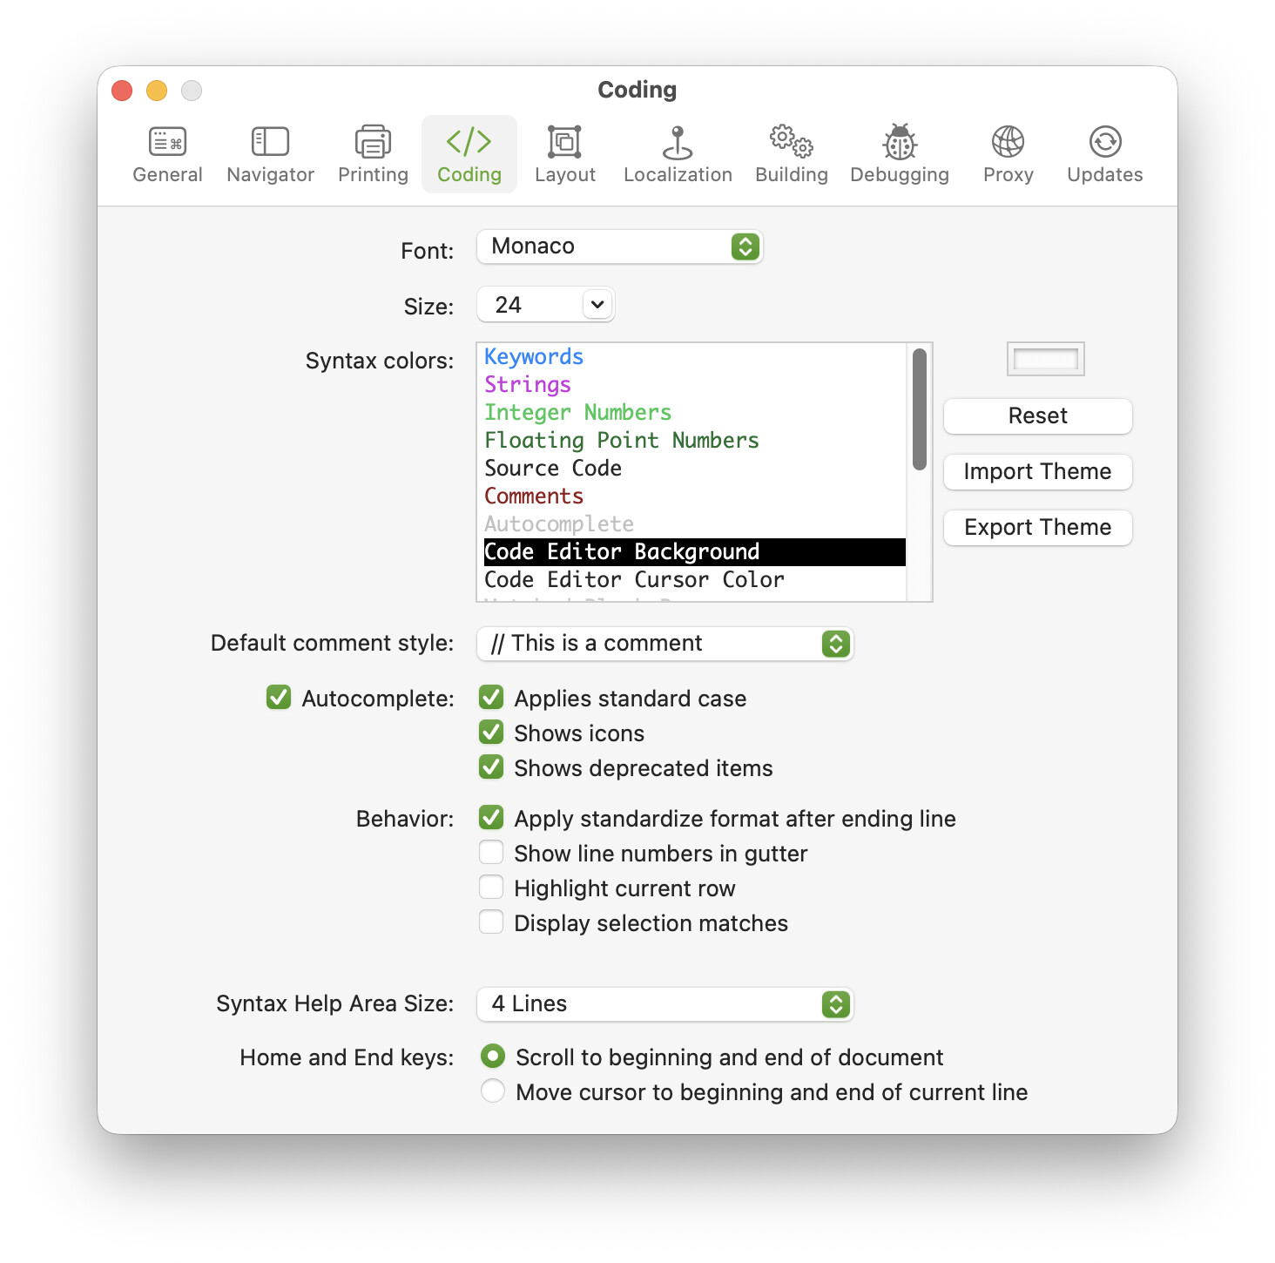Uncheck Shows deprecated items

(x=492, y=767)
